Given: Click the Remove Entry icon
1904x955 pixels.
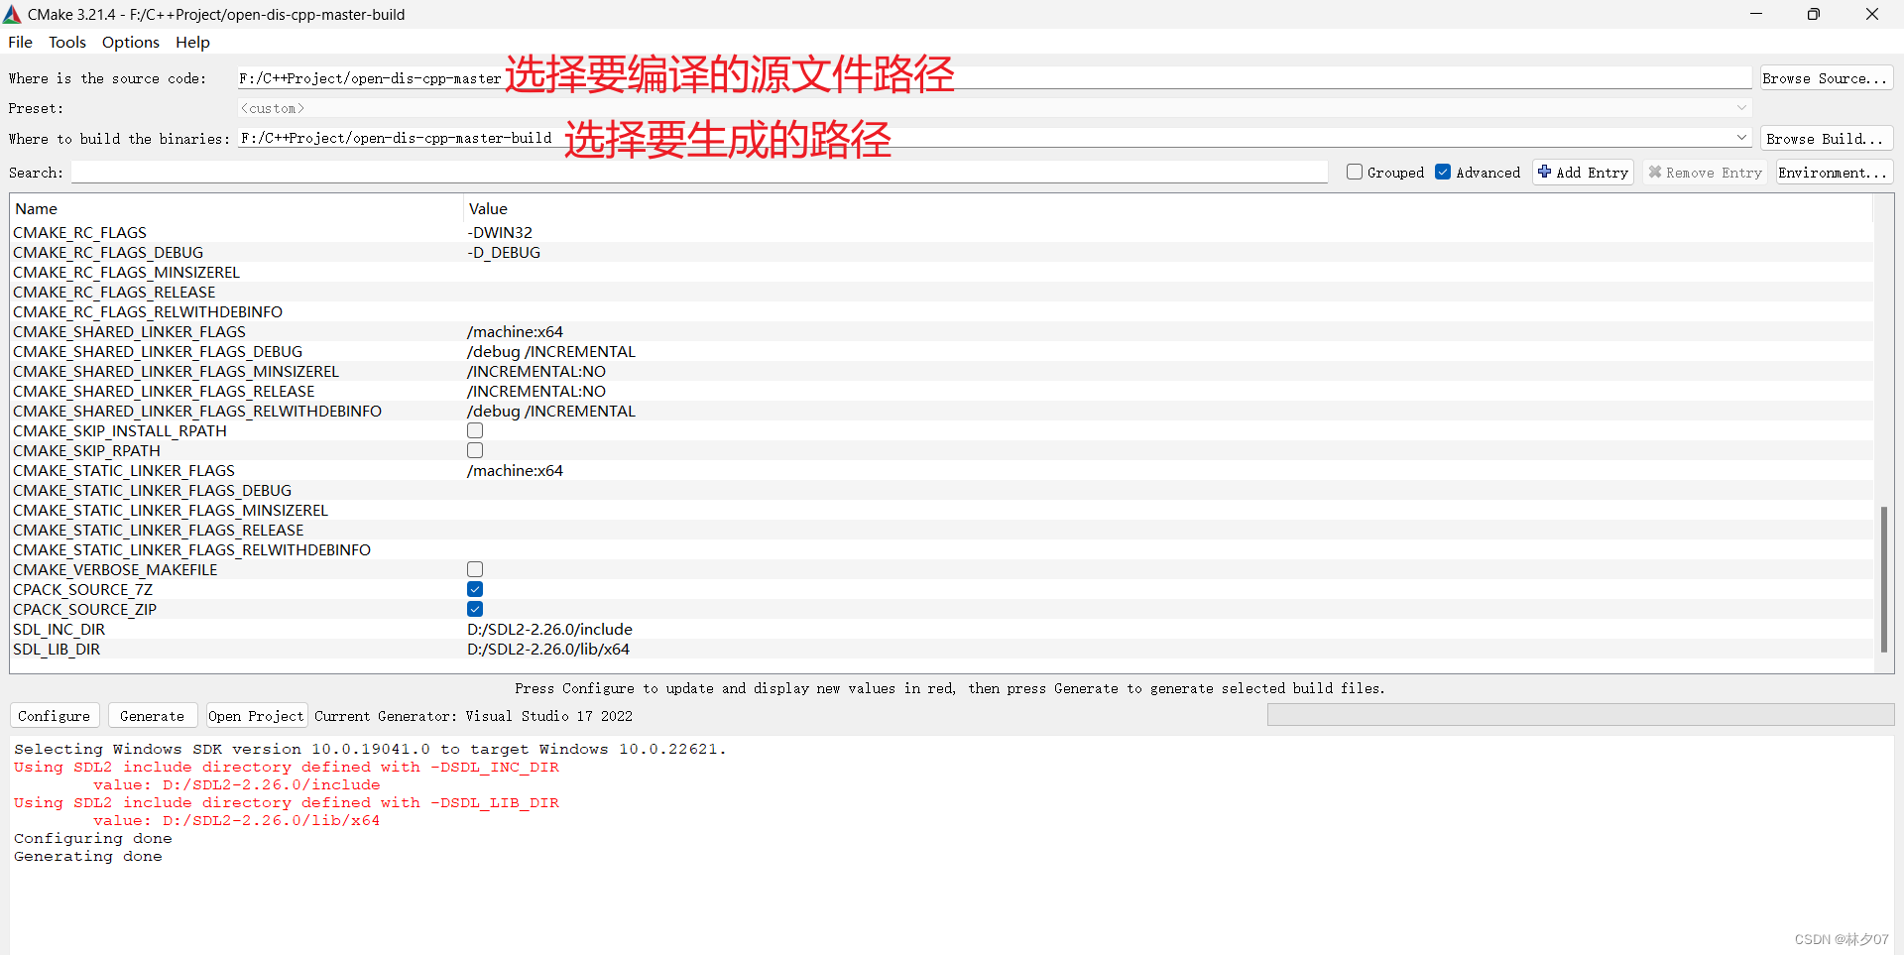Looking at the screenshot, I should (1654, 172).
